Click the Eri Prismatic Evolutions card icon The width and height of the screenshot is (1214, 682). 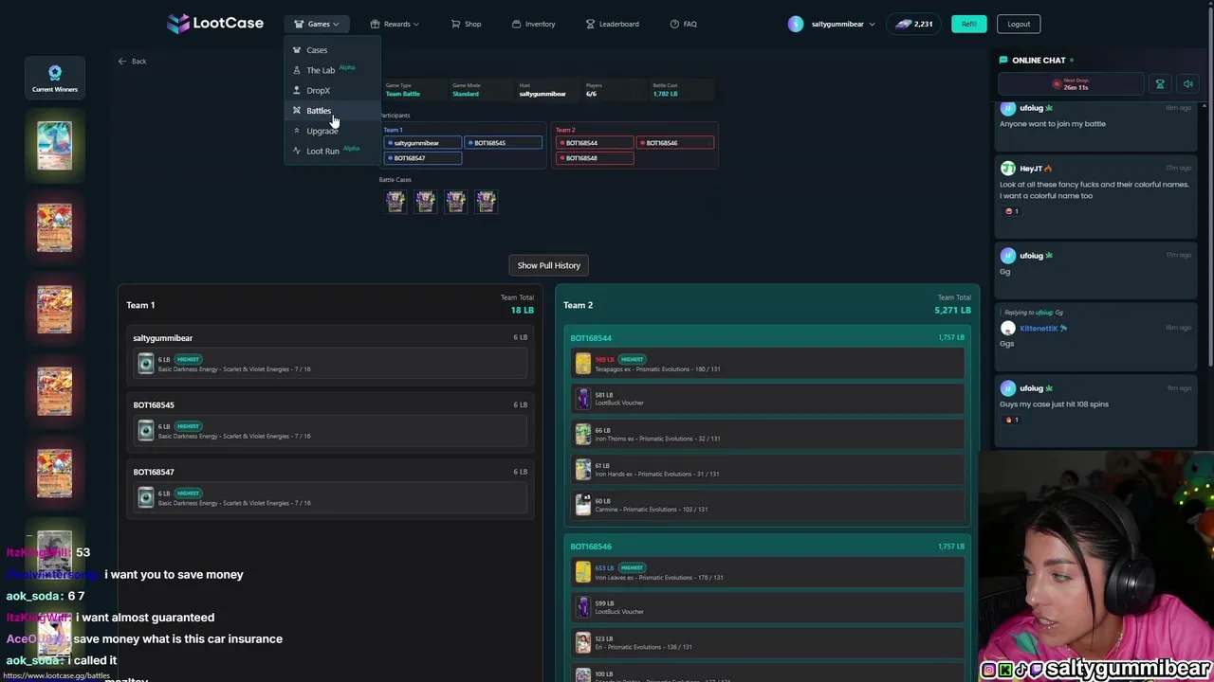(x=583, y=643)
